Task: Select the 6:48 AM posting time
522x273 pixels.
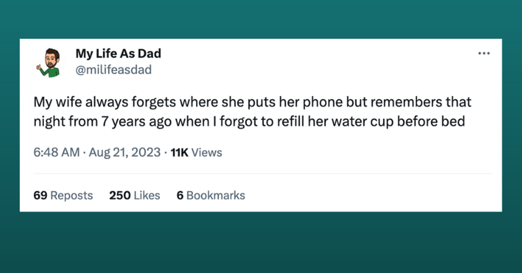Action: [x=57, y=152]
